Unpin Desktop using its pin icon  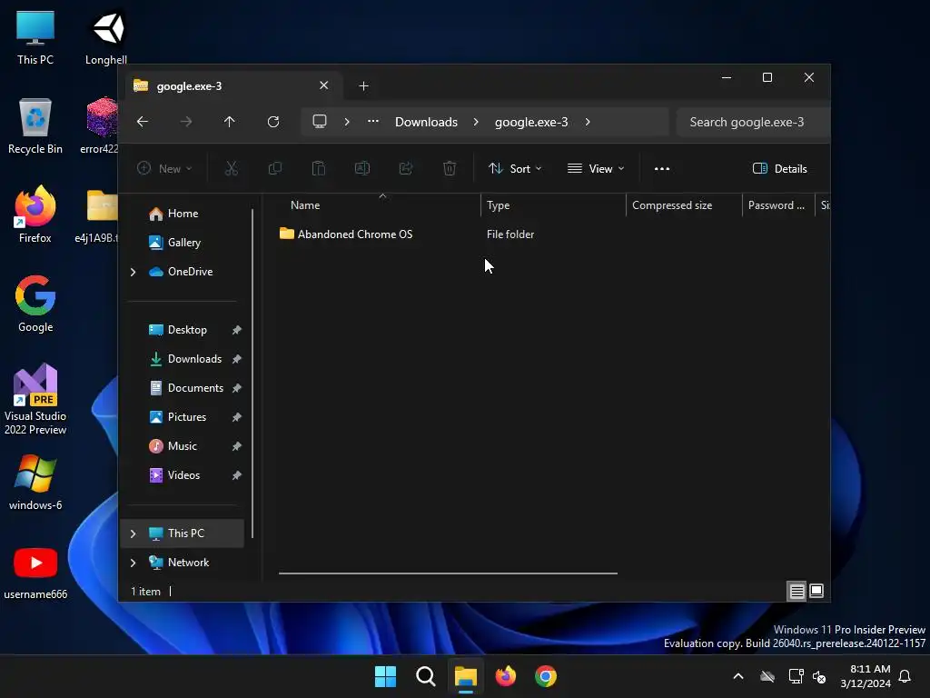(237, 330)
